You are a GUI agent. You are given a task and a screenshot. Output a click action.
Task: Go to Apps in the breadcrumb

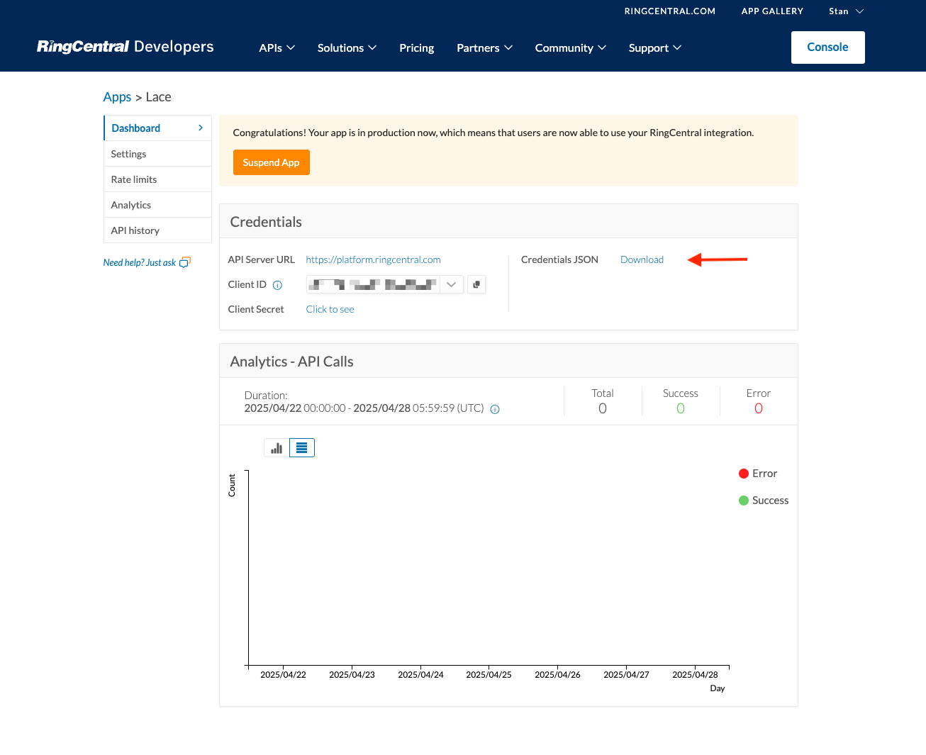(x=118, y=97)
